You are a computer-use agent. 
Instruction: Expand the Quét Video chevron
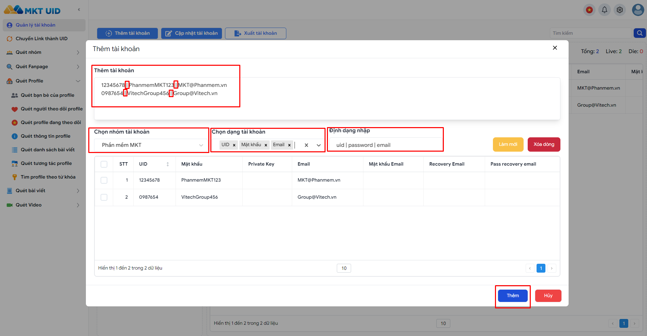tap(78, 205)
